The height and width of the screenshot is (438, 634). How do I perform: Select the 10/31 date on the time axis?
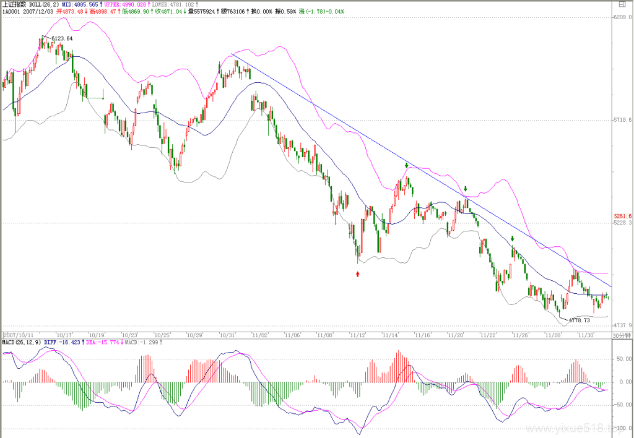pos(227,335)
